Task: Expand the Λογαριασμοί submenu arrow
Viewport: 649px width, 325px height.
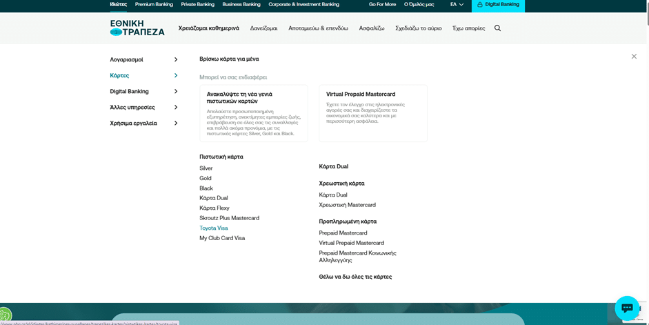Action: coord(176,59)
